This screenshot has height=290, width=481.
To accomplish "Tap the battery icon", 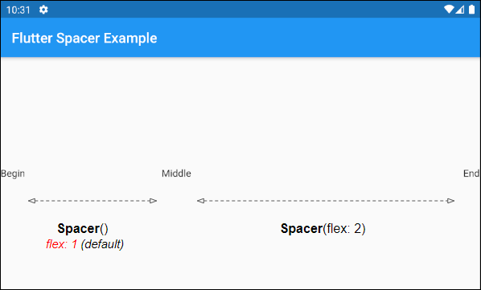I will click(x=471, y=10).
